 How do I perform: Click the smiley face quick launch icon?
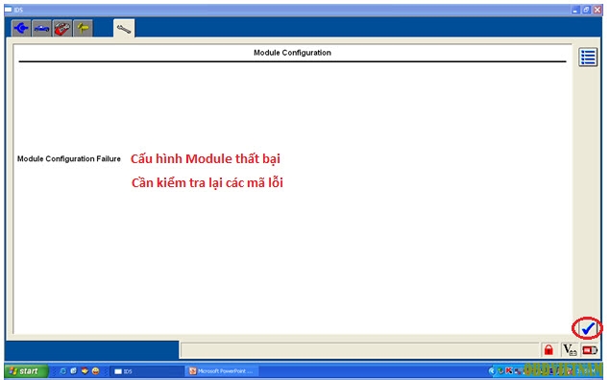(95, 371)
